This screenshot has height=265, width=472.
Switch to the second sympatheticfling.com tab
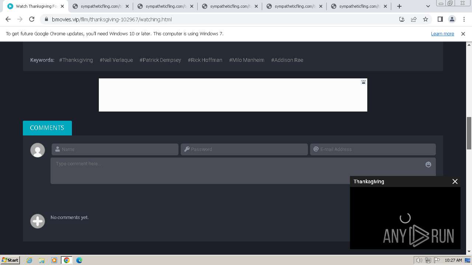166,6
